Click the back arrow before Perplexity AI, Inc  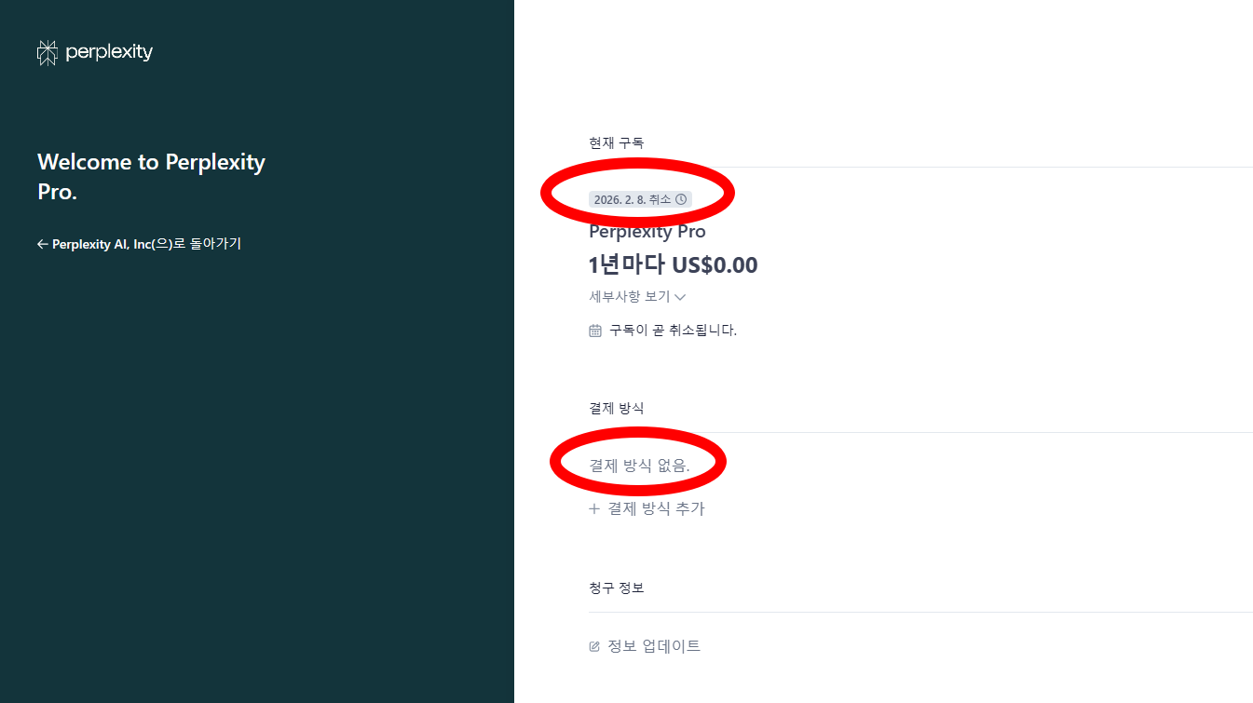(42, 243)
